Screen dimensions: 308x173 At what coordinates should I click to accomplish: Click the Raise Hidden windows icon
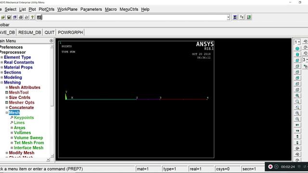click(x=235, y=17)
